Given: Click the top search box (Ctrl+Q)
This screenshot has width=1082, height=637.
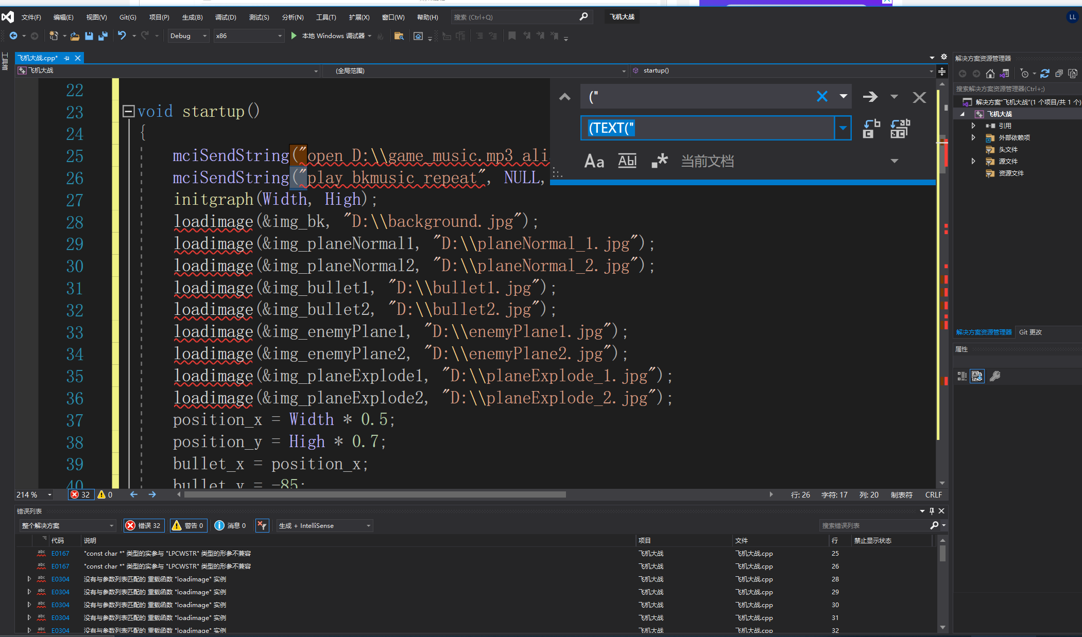Looking at the screenshot, I should [521, 17].
